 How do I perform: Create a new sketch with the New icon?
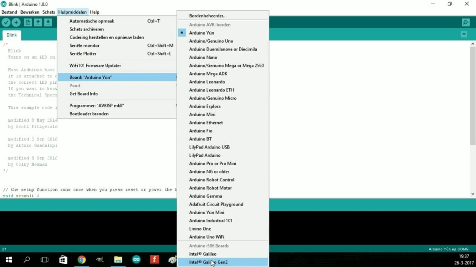pyautogui.click(x=27, y=22)
